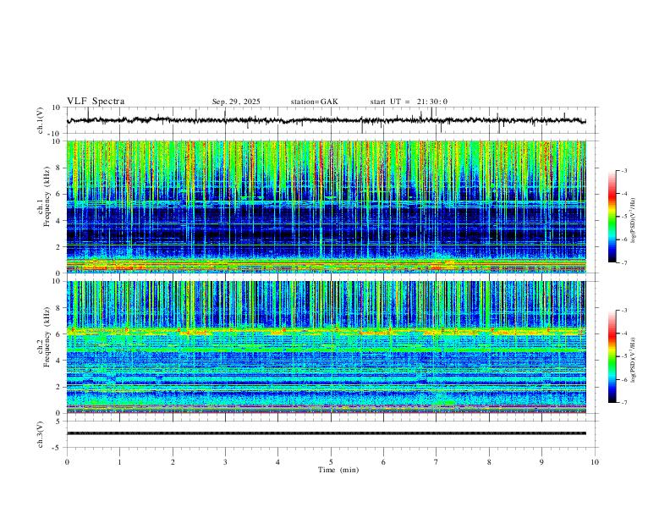Screen dimensions: 670x518
Task: Click time axis tick label "6"
Action: tap(384, 462)
